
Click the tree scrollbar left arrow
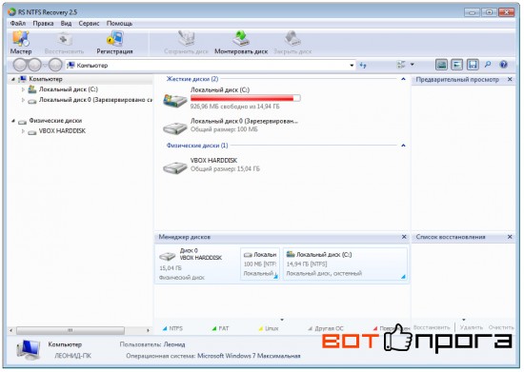coord(11,330)
